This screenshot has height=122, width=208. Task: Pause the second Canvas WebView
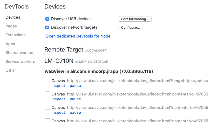click(x=75, y=99)
